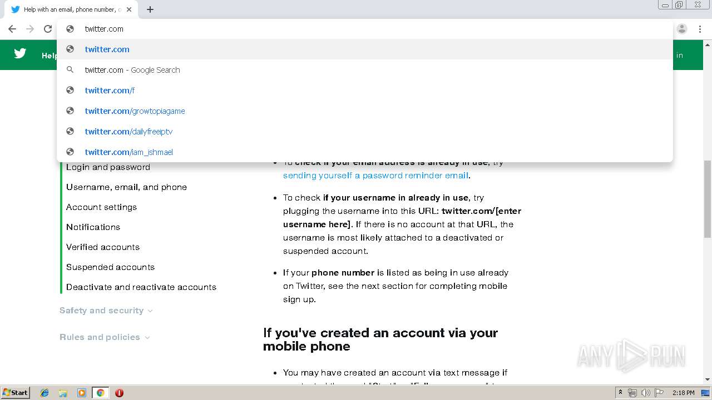Click the globe icon beside twitter.com/dailyfreeiptv
The image size is (712, 400).
click(70, 131)
